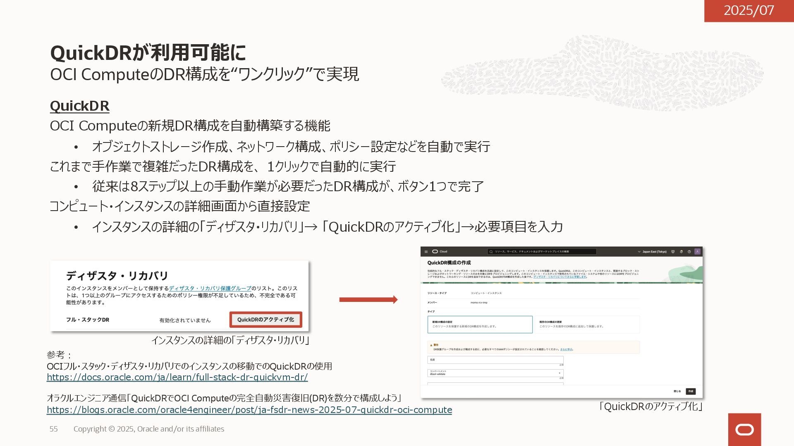Image resolution: width=794 pixels, height=446 pixels.
Task: Open the さらに学ぶ link in warning box
Action: 566,349
